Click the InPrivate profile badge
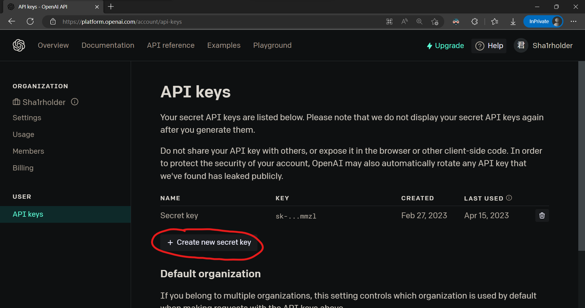The width and height of the screenshot is (585, 308). coord(543,21)
